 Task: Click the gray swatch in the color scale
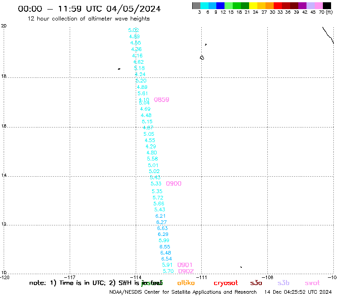coord(196,5)
